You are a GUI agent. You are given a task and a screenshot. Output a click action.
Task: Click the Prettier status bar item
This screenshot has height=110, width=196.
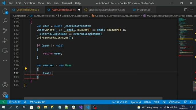(175, 102)
